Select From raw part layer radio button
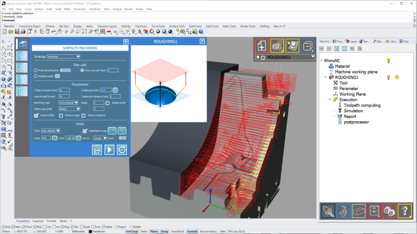 (82, 70)
